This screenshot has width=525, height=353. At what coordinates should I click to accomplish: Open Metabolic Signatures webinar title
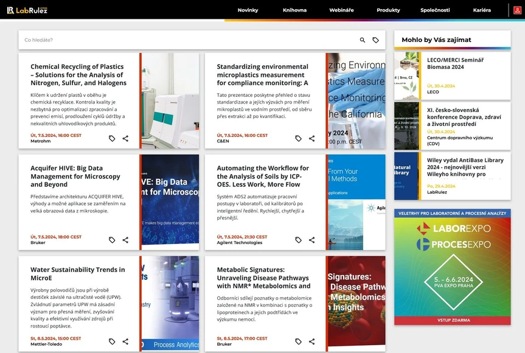pyautogui.click(x=263, y=278)
